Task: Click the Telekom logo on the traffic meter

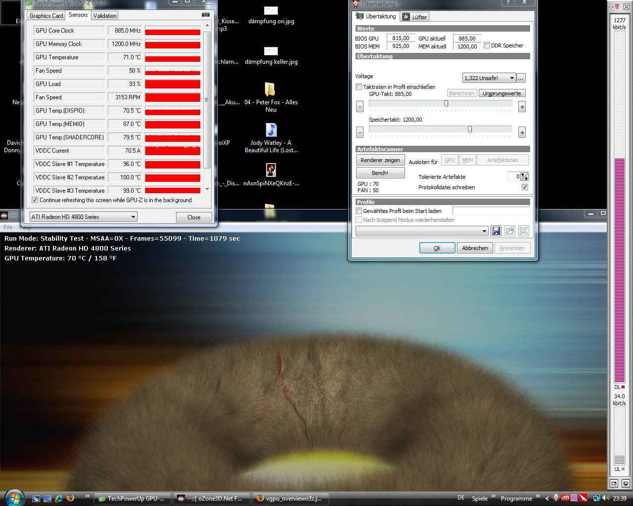Action: tap(617, 6)
